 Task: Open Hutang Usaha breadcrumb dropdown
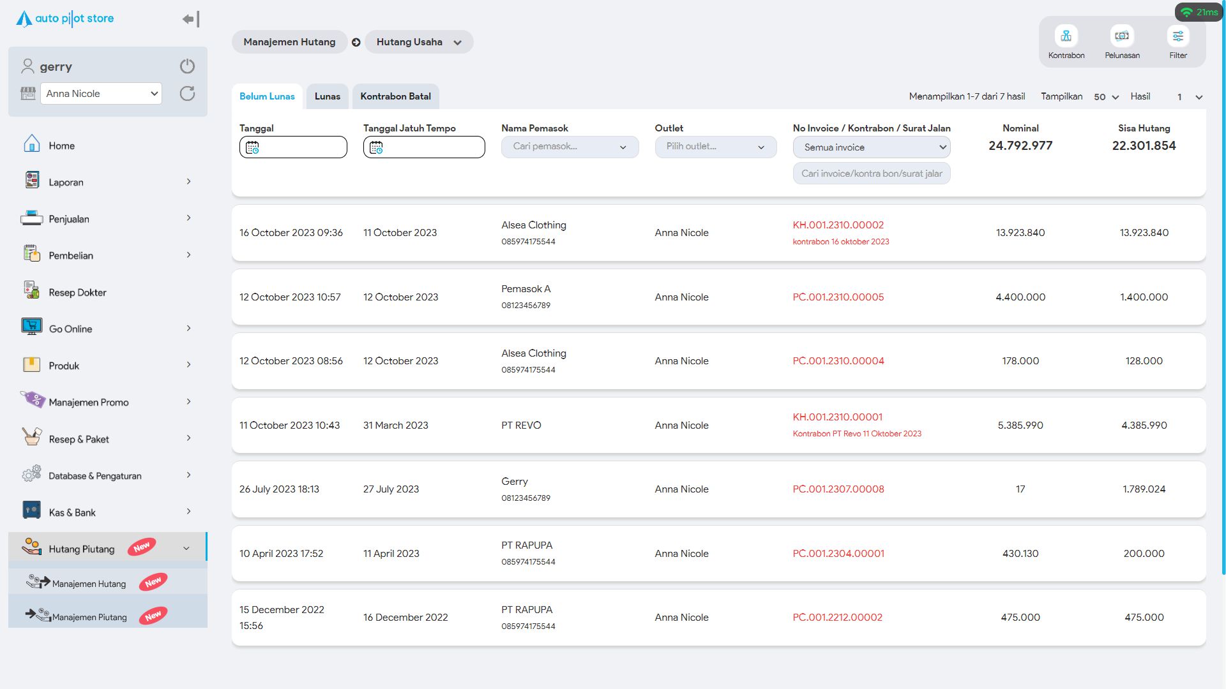(x=418, y=42)
